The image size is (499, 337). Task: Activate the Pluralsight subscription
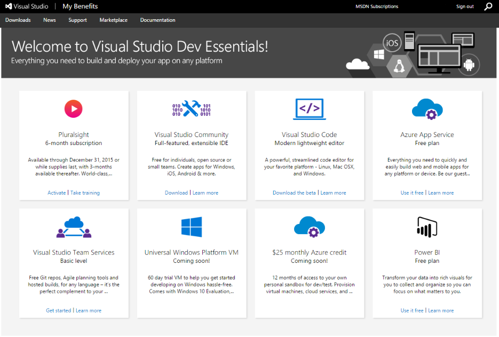[57, 192]
